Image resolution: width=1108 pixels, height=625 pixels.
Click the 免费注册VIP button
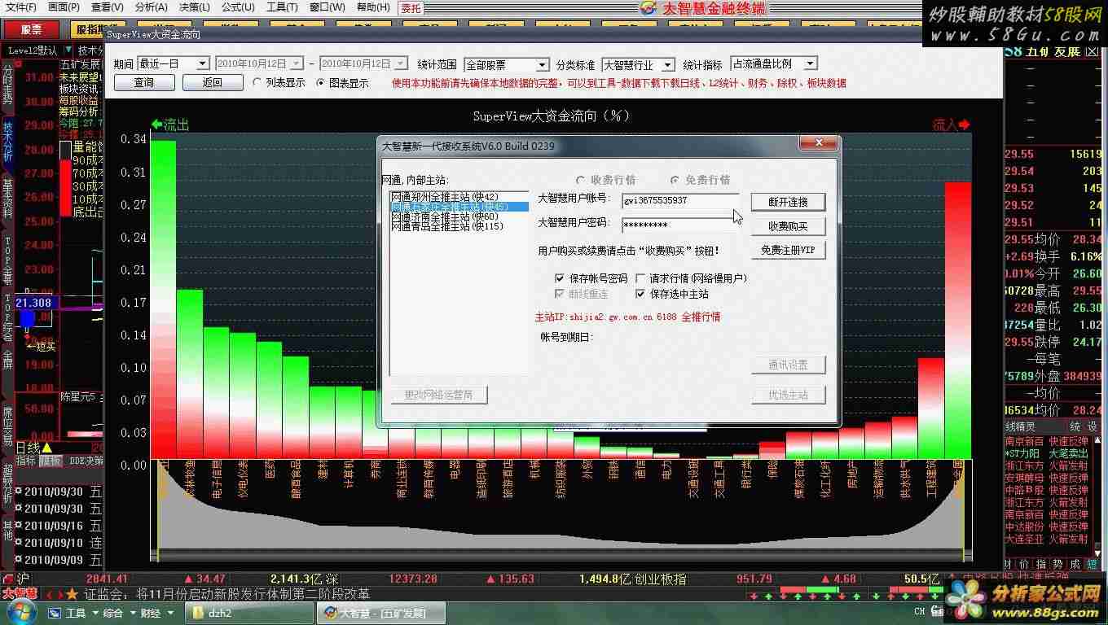click(x=788, y=251)
